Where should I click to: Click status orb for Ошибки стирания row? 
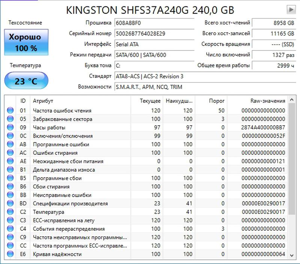(10, 153)
